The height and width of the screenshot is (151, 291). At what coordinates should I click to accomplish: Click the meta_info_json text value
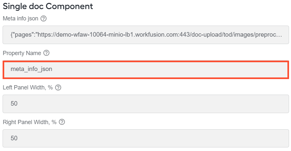coord(32,69)
